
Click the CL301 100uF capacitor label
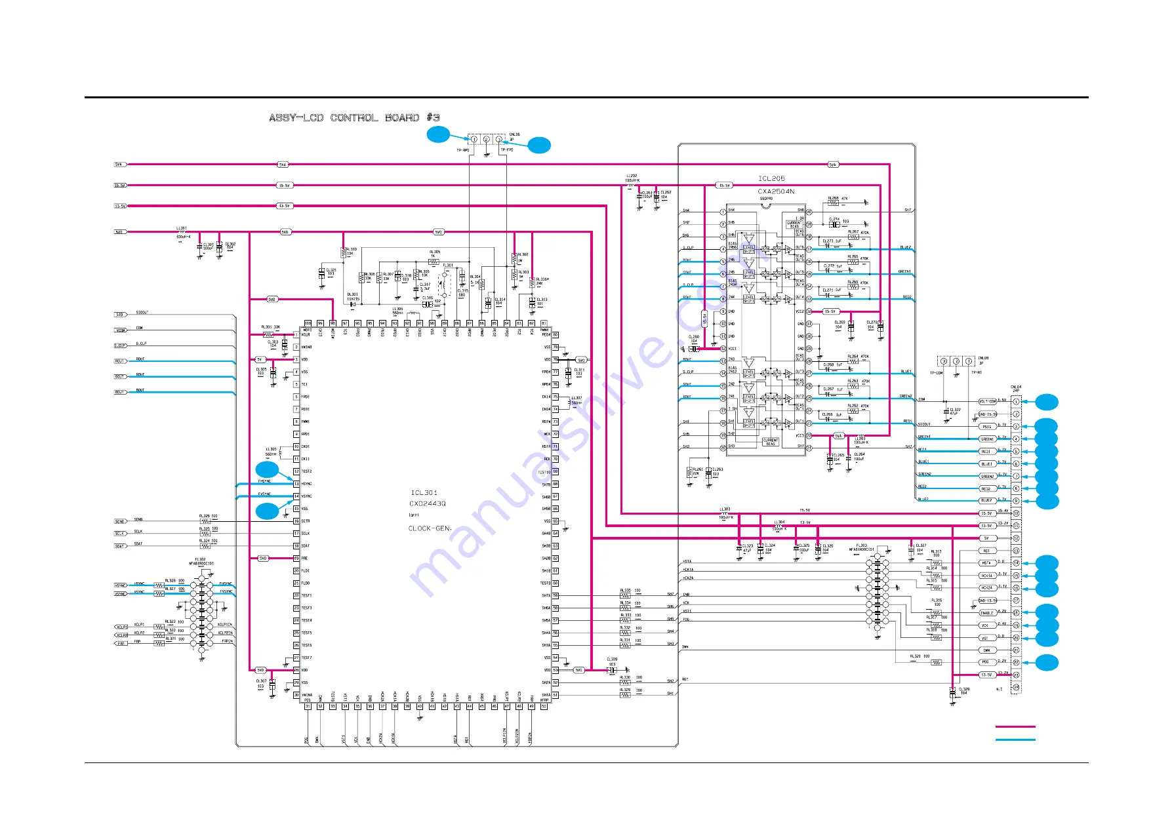pyautogui.click(x=208, y=246)
